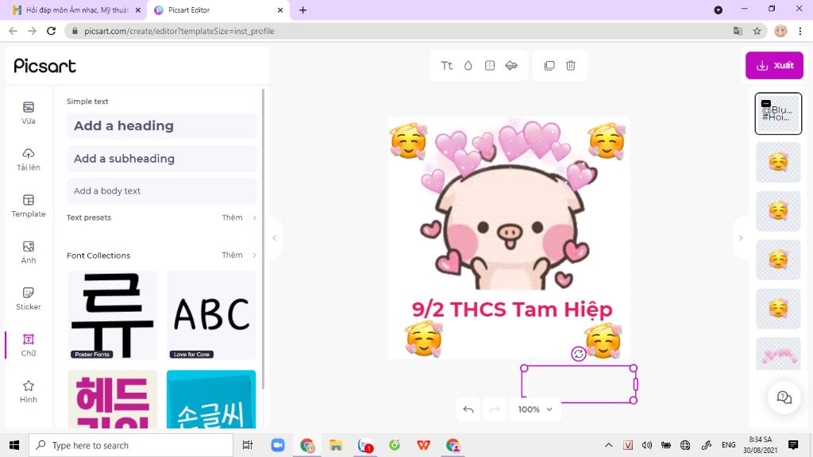Show hidden system tray icons
Screen dimensions: 813x457
coord(609,445)
